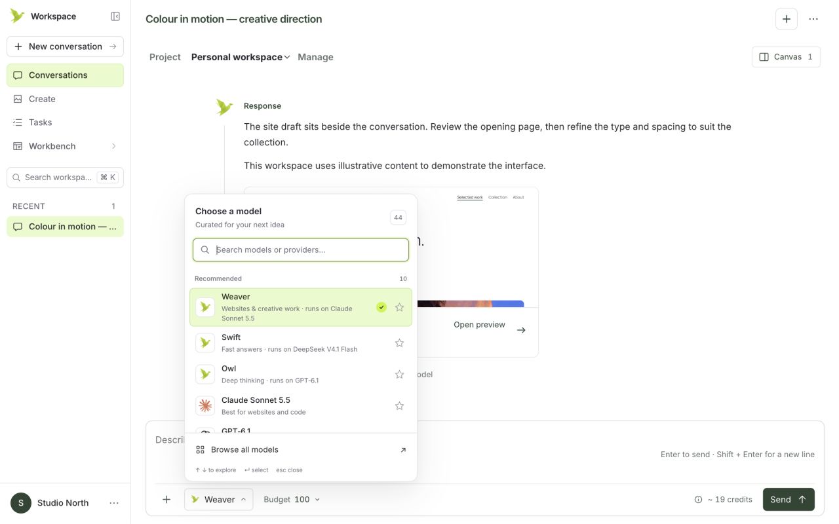Image resolution: width=839 pixels, height=524 pixels.
Task: Select the Project tab
Action: (x=165, y=57)
